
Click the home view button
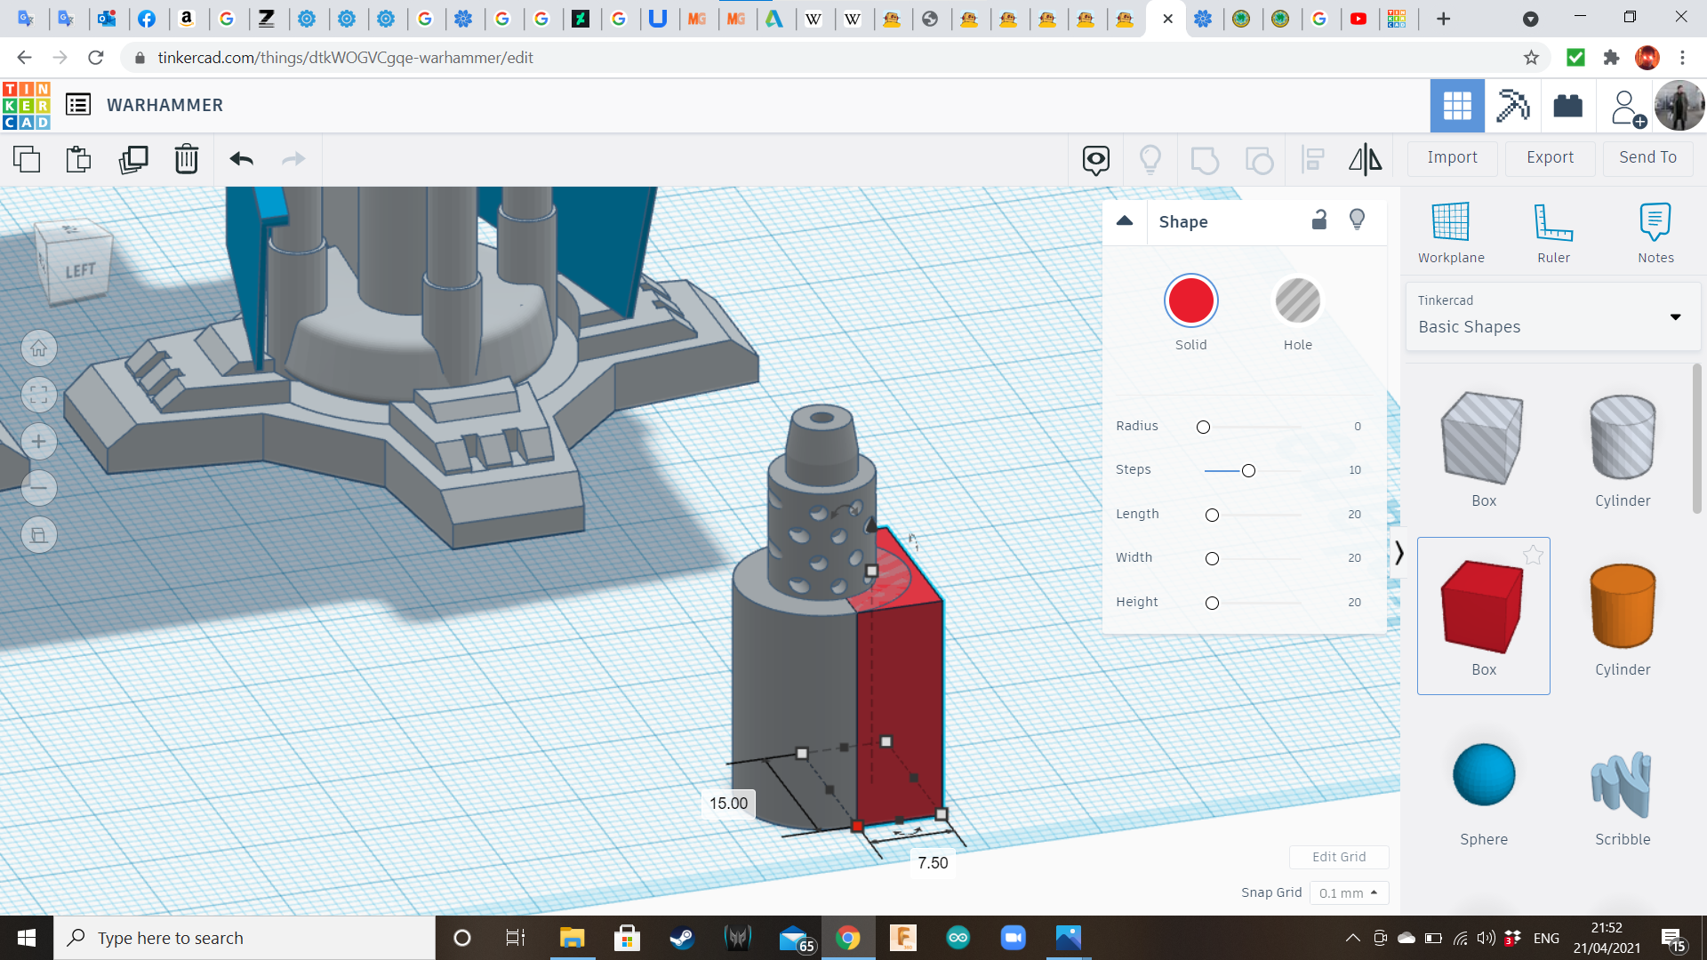click(x=38, y=348)
